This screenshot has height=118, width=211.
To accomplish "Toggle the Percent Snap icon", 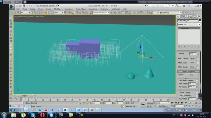I will pos(83,12).
